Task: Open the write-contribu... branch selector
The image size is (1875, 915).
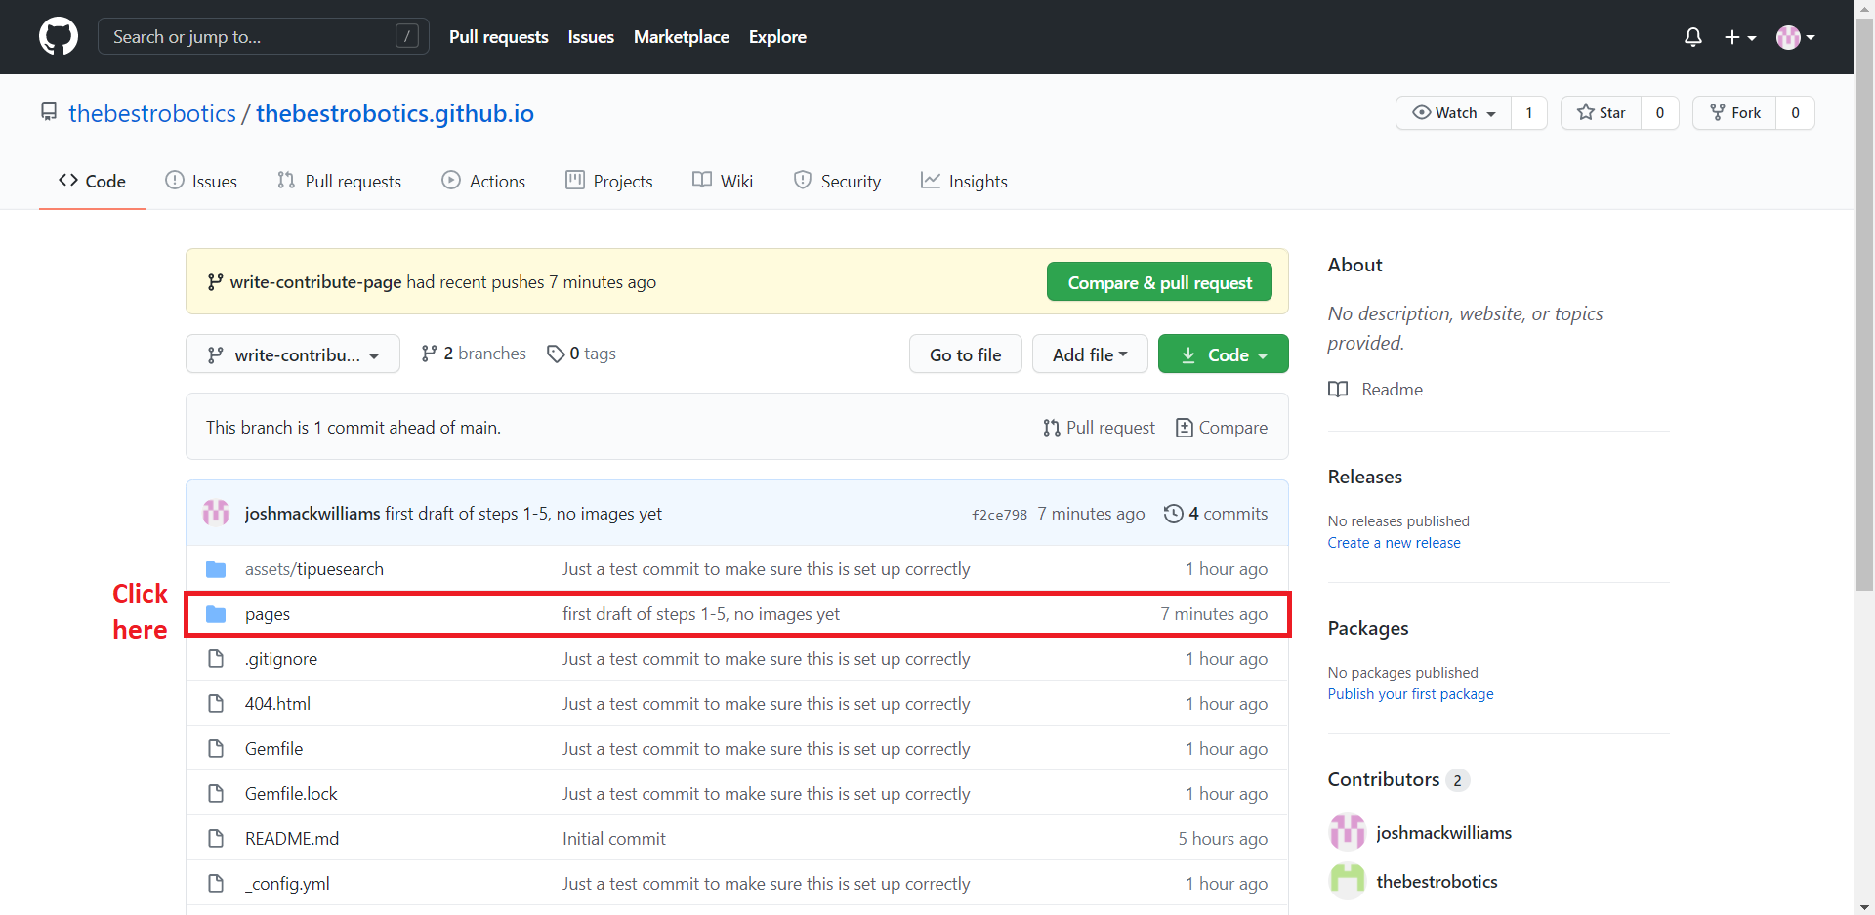Action: (x=293, y=354)
